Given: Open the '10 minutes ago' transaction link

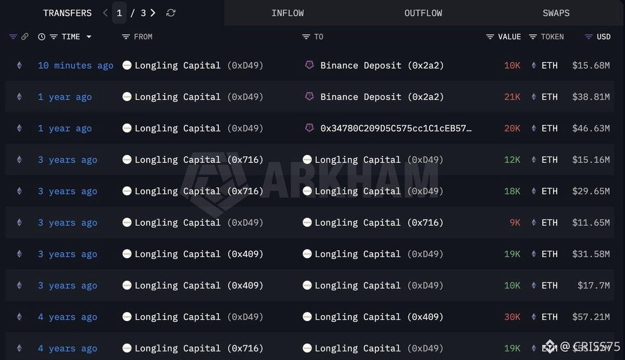Looking at the screenshot, I should pyautogui.click(x=76, y=66).
